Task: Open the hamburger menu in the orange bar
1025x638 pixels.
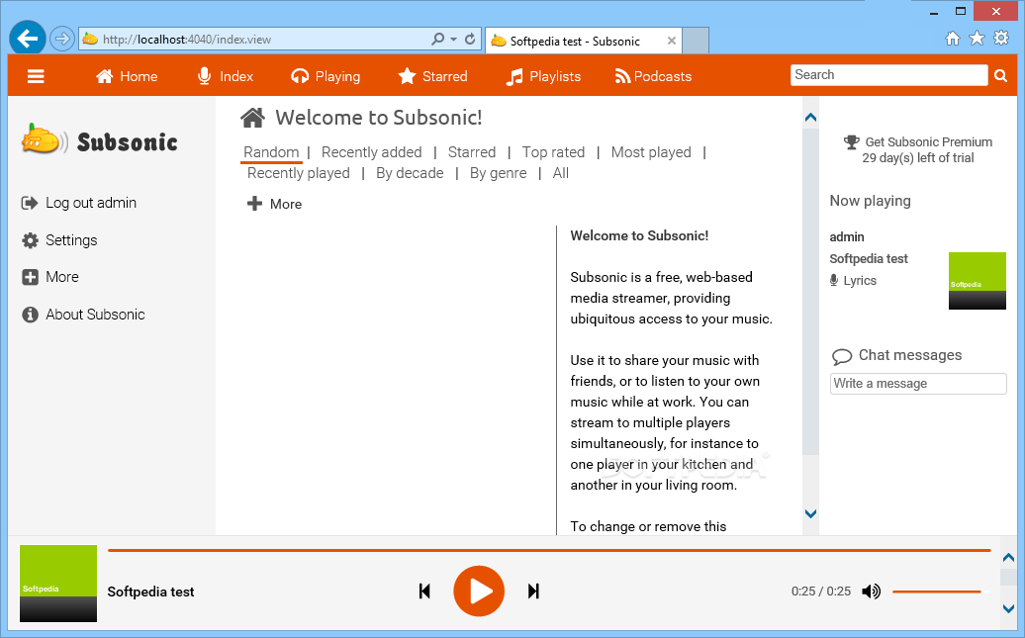Action: click(x=36, y=76)
